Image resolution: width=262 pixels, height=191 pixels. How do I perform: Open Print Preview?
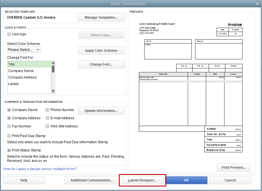pyautogui.click(x=233, y=168)
